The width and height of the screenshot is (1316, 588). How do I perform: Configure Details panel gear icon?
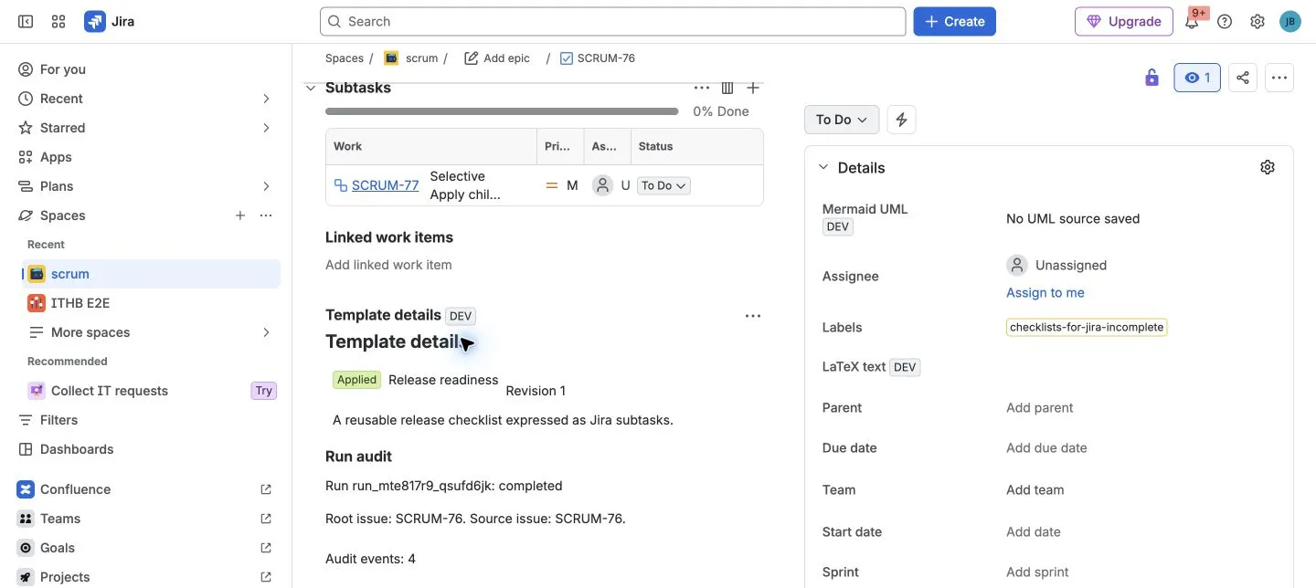click(1268, 167)
